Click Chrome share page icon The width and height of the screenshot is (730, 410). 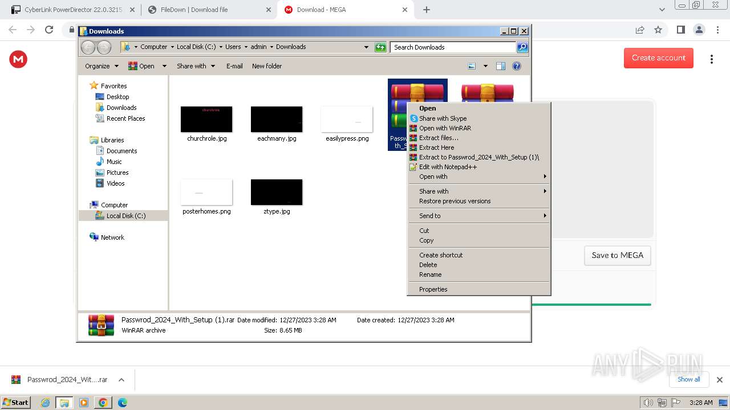point(640,30)
